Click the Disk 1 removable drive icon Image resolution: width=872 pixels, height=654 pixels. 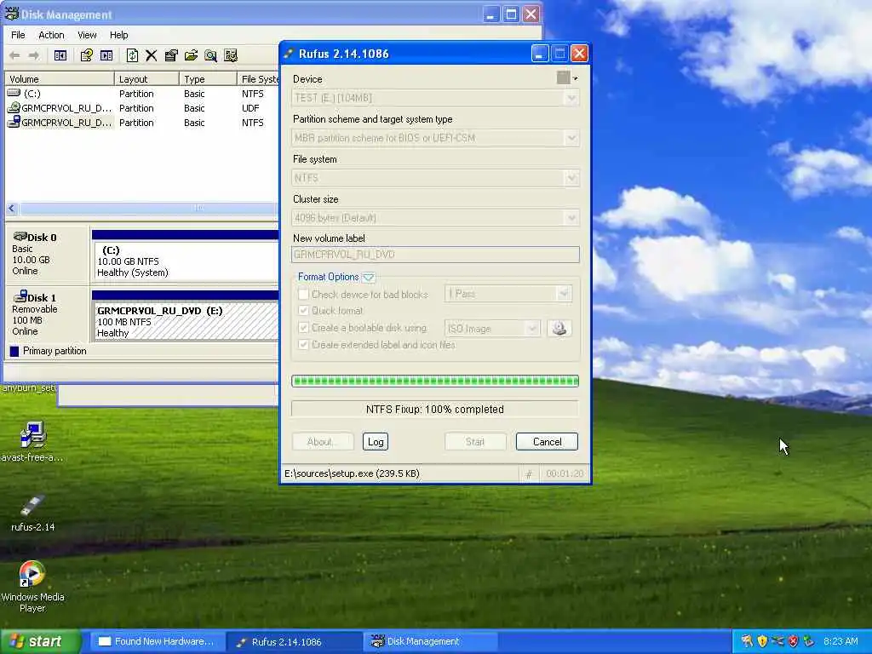[x=20, y=295]
